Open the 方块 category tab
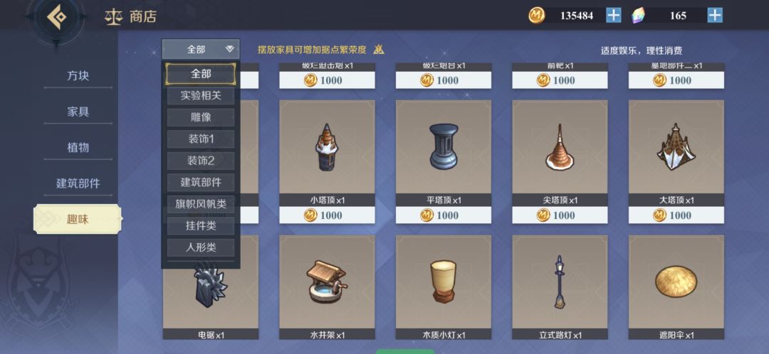The image size is (769, 354). (78, 76)
